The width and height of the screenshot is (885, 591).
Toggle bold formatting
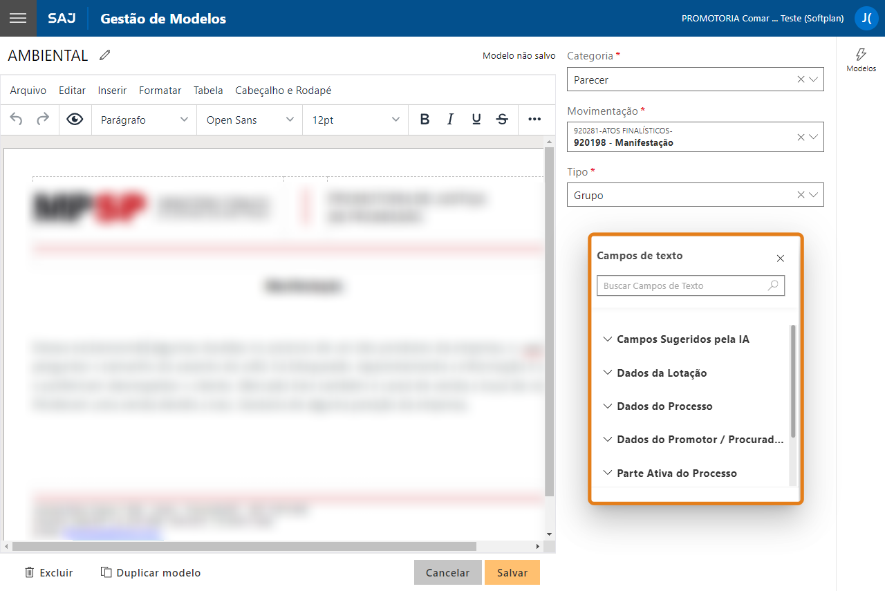[x=425, y=120]
